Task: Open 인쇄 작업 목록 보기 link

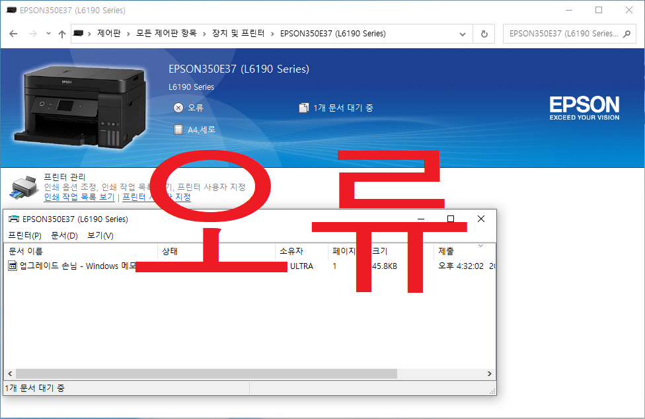Action: click(79, 197)
